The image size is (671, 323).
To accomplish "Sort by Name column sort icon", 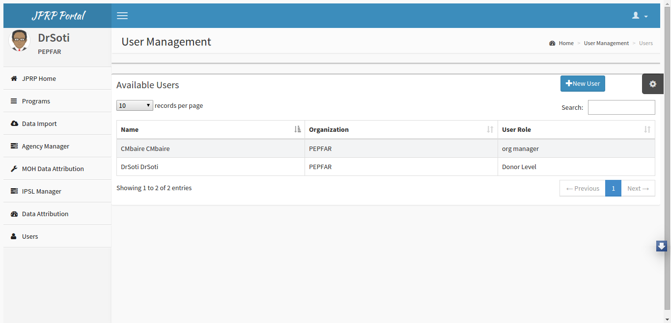I will (x=297, y=129).
